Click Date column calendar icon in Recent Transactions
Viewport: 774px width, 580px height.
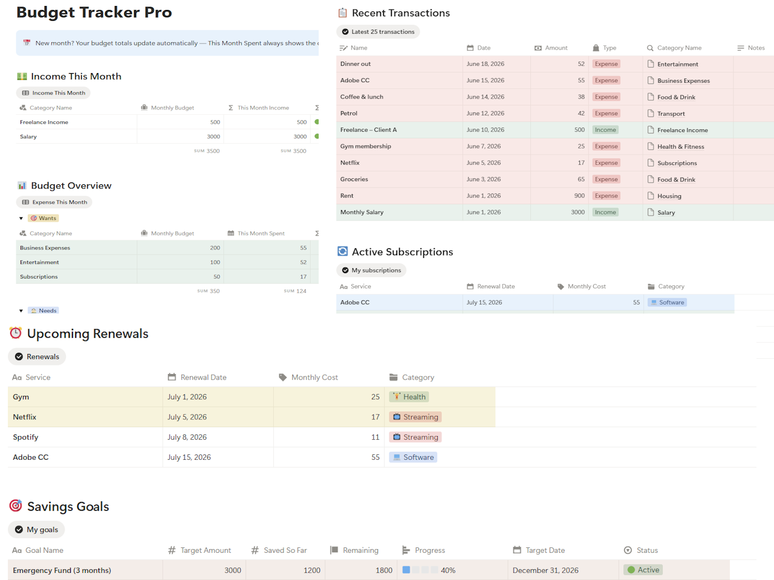click(x=470, y=48)
